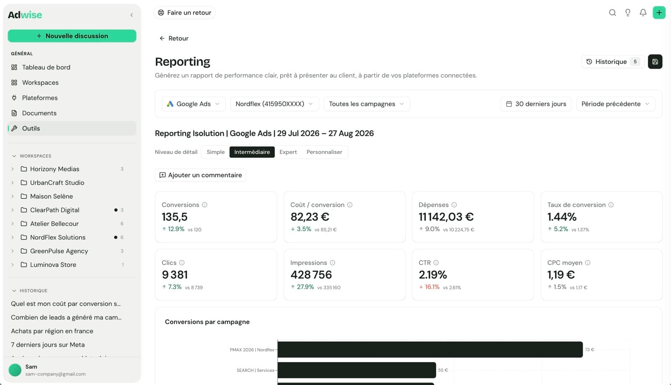Screen dimensions: 671x385
Task: Start a Nouvelle discussion
Action: click(72, 36)
